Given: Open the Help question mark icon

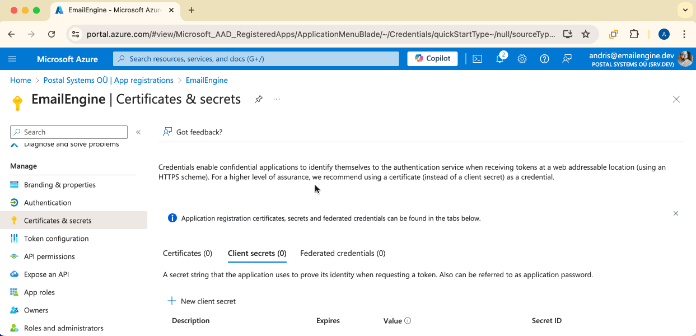Looking at the screenshot, I should click(x=544, y=59).
